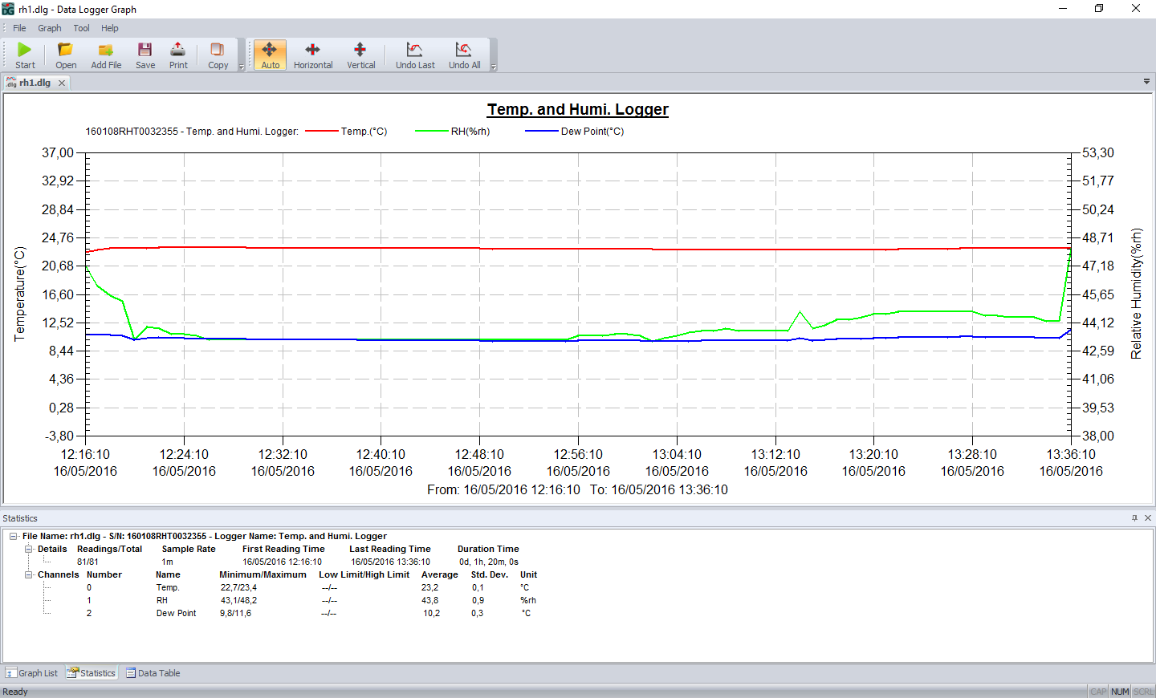Print the graph with Print icon
The image size is (1156, 698).
tap(178, 51)
